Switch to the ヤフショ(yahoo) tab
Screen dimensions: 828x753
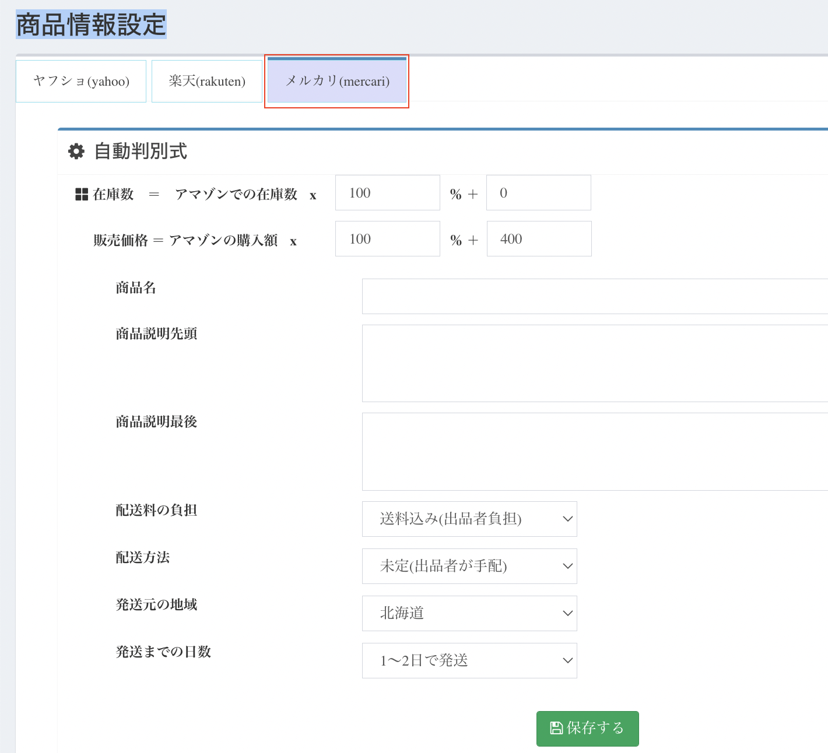point(81,81)
